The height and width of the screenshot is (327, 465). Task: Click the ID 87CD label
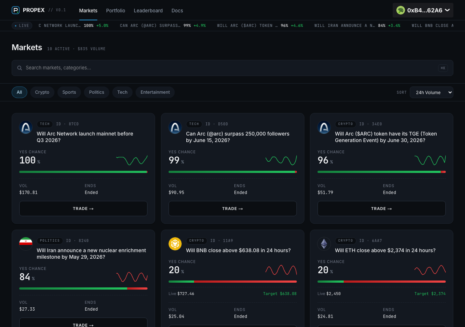[68, 124]
